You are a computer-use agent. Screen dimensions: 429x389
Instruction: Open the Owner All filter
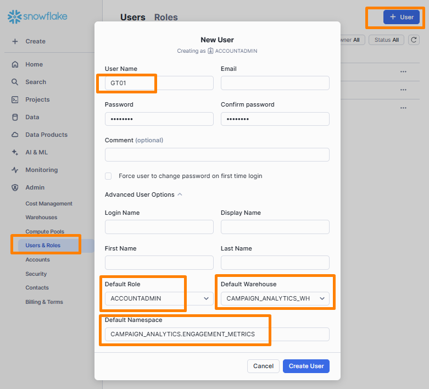(353, 40)
